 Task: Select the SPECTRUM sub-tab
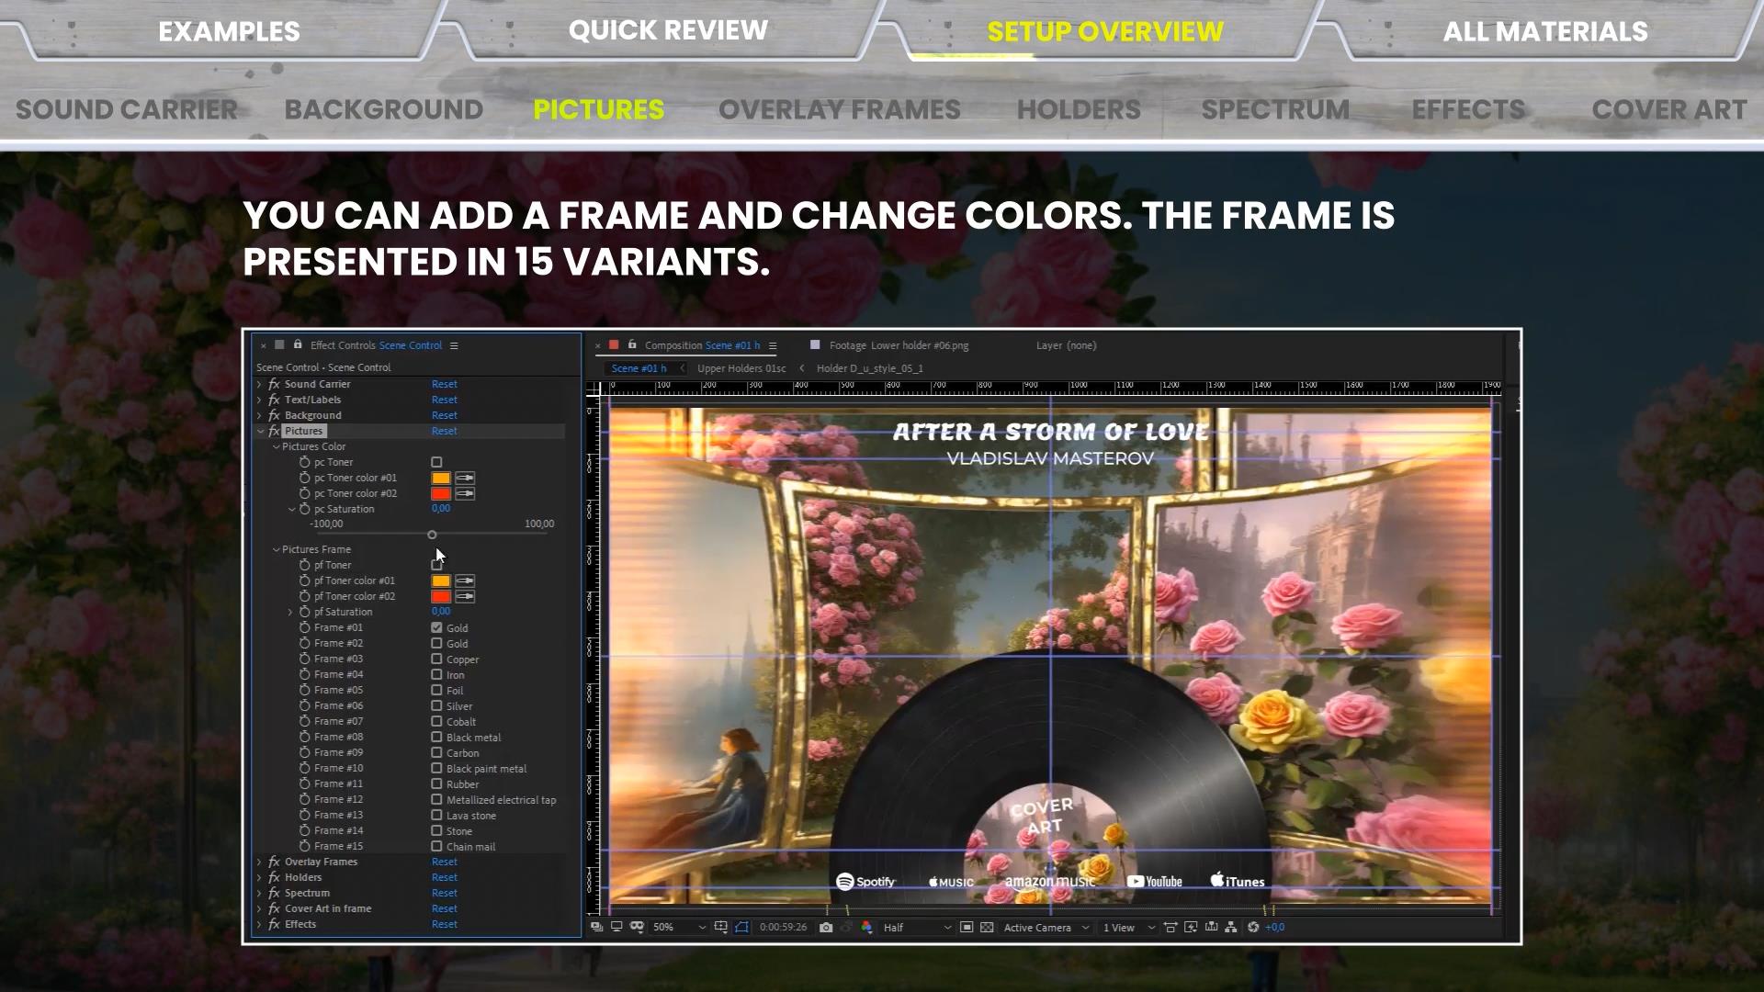(x=1275, y=109)
